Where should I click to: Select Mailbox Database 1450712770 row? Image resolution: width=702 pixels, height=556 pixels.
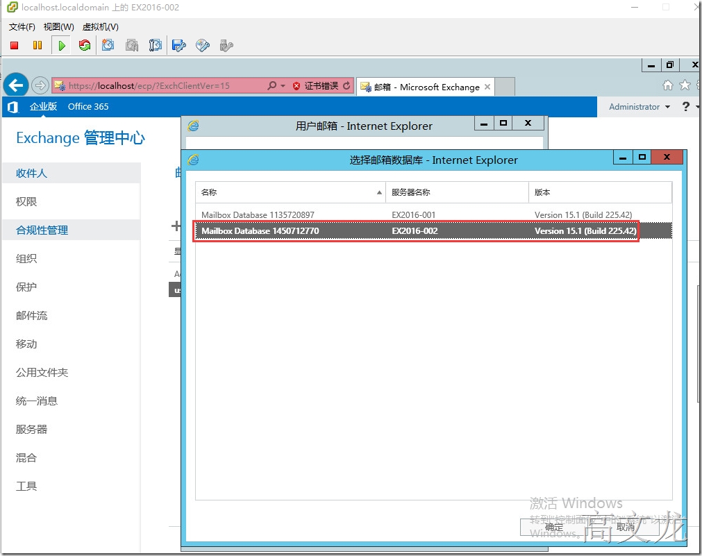[433, 231]
